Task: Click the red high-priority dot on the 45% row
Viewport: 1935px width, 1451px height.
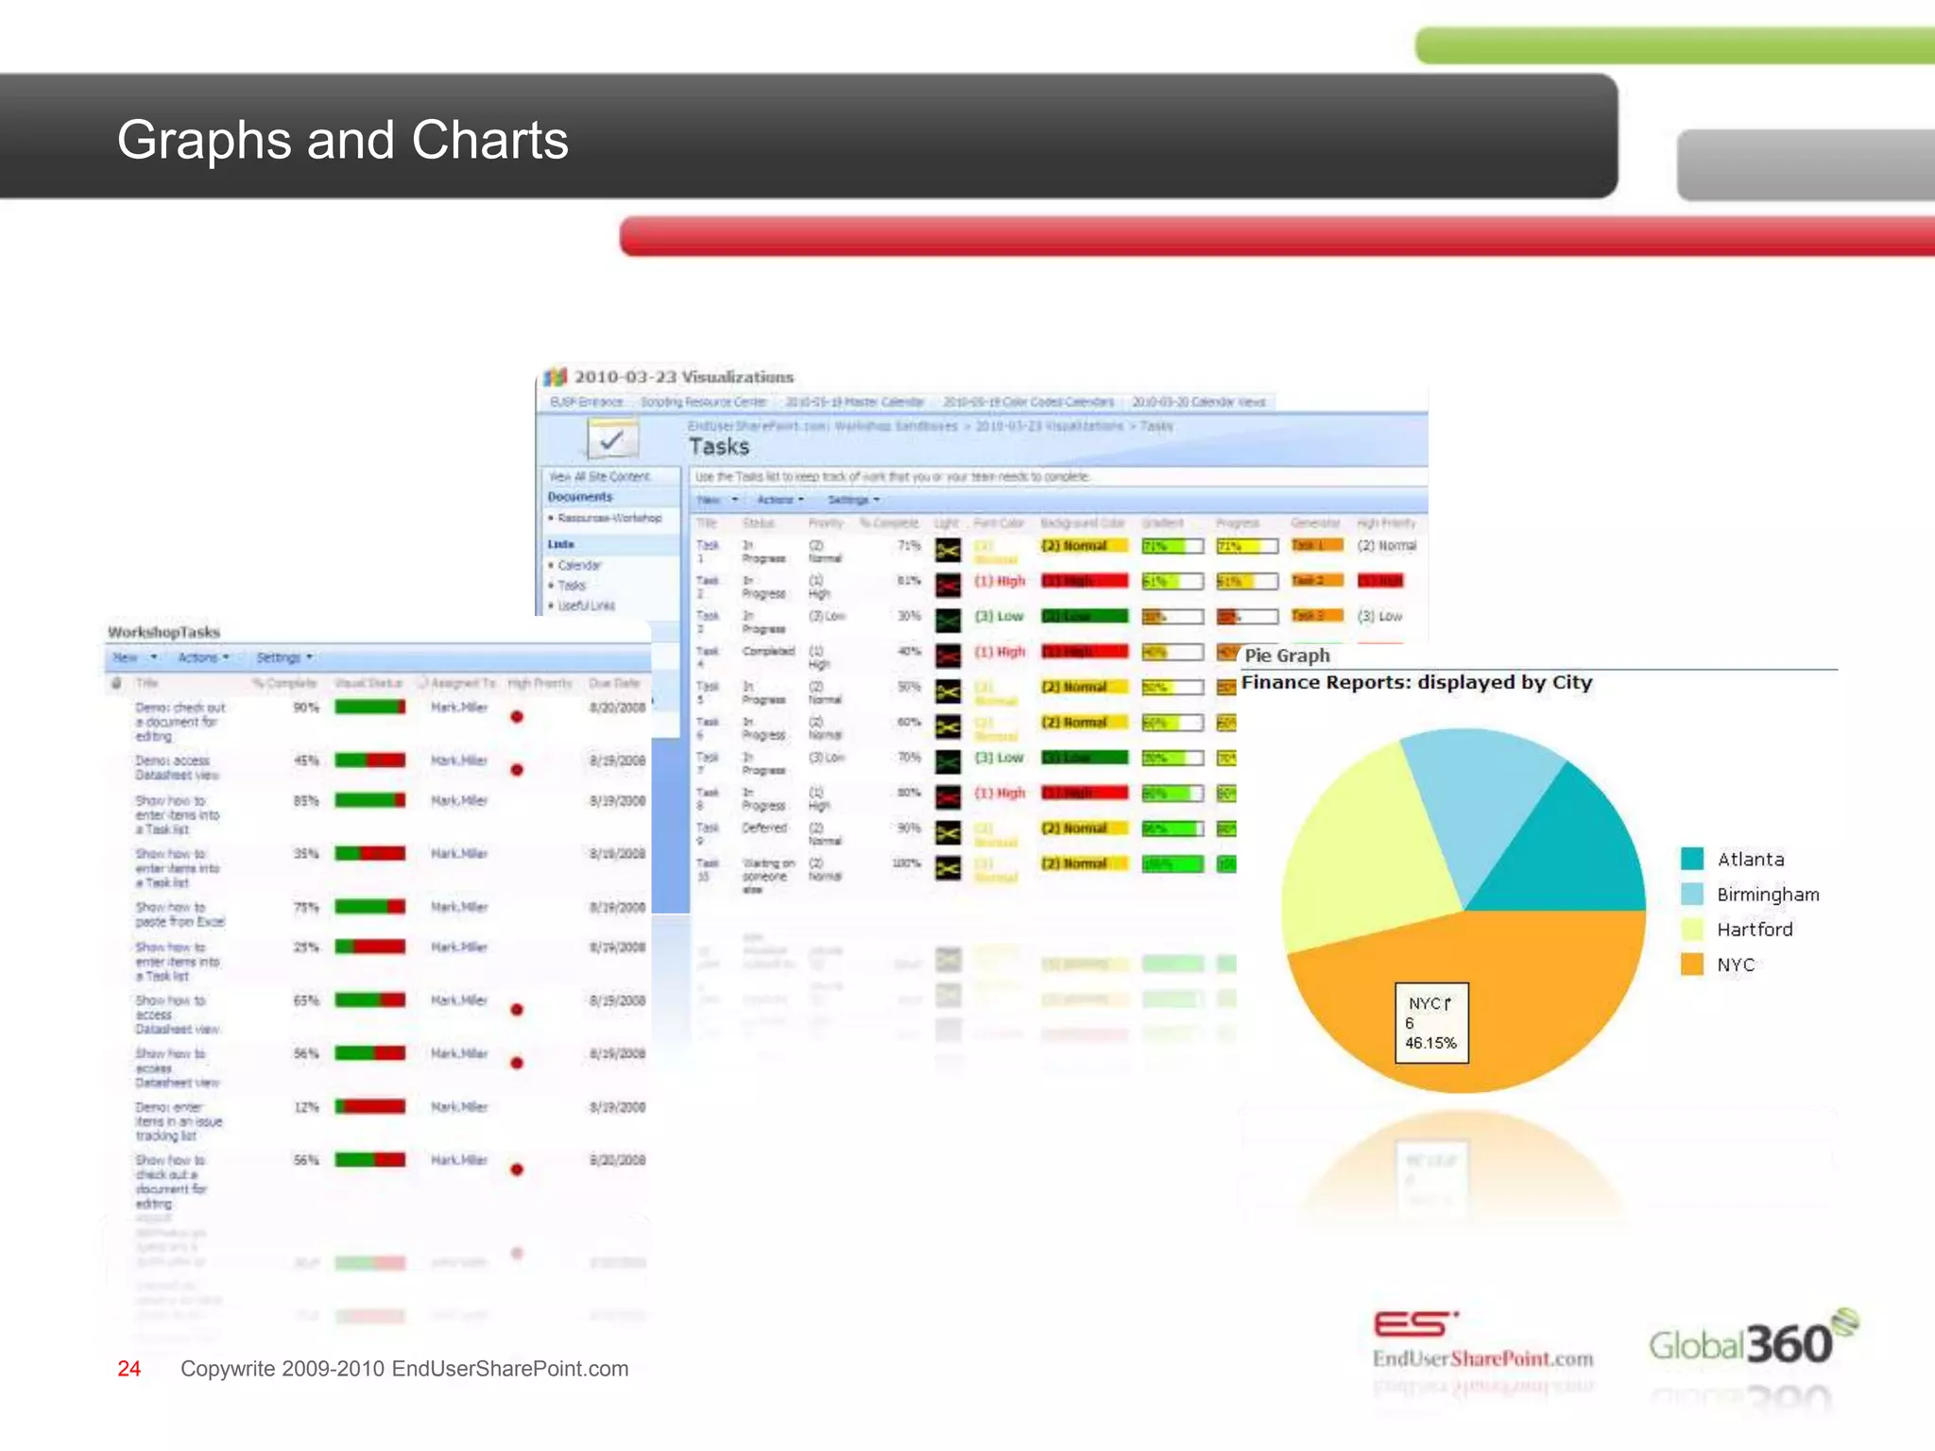Action: tap(517, 770)
